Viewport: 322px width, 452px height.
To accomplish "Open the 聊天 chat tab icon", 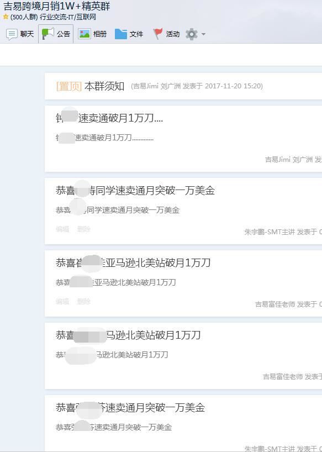I will tap(12, 34).
